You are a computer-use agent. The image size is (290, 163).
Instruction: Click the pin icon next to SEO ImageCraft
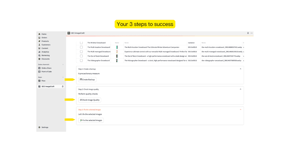tap(63, 86)
